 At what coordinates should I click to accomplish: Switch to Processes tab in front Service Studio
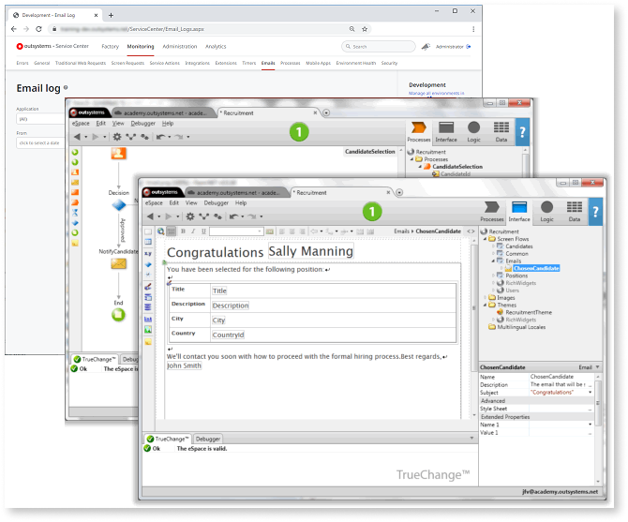[492, 212]
